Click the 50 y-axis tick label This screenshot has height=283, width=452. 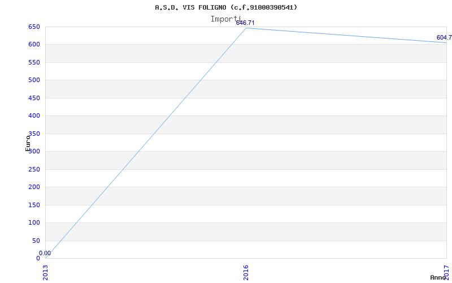[x=36, y=241]
